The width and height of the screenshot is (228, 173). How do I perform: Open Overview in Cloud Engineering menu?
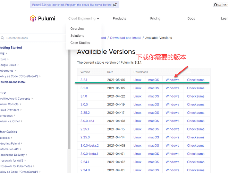click(x=77, y=29)
